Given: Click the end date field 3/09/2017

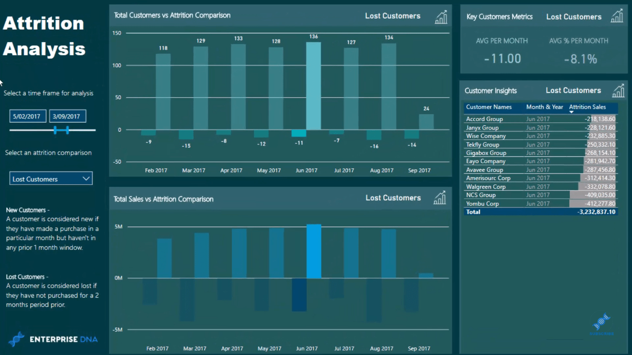Looking at the screenshot, I should tap(68, 116).
